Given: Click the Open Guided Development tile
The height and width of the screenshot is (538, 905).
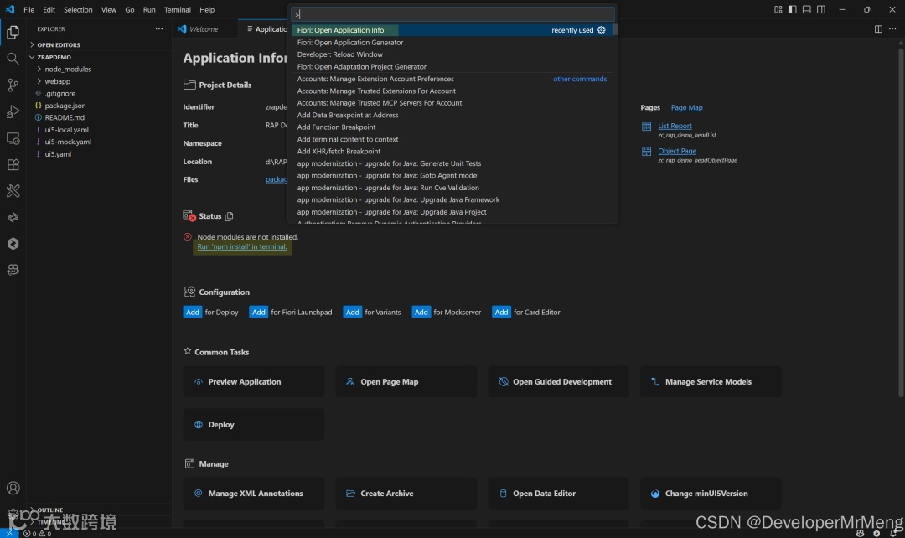Looking at the screenshot, I should 558,381.
